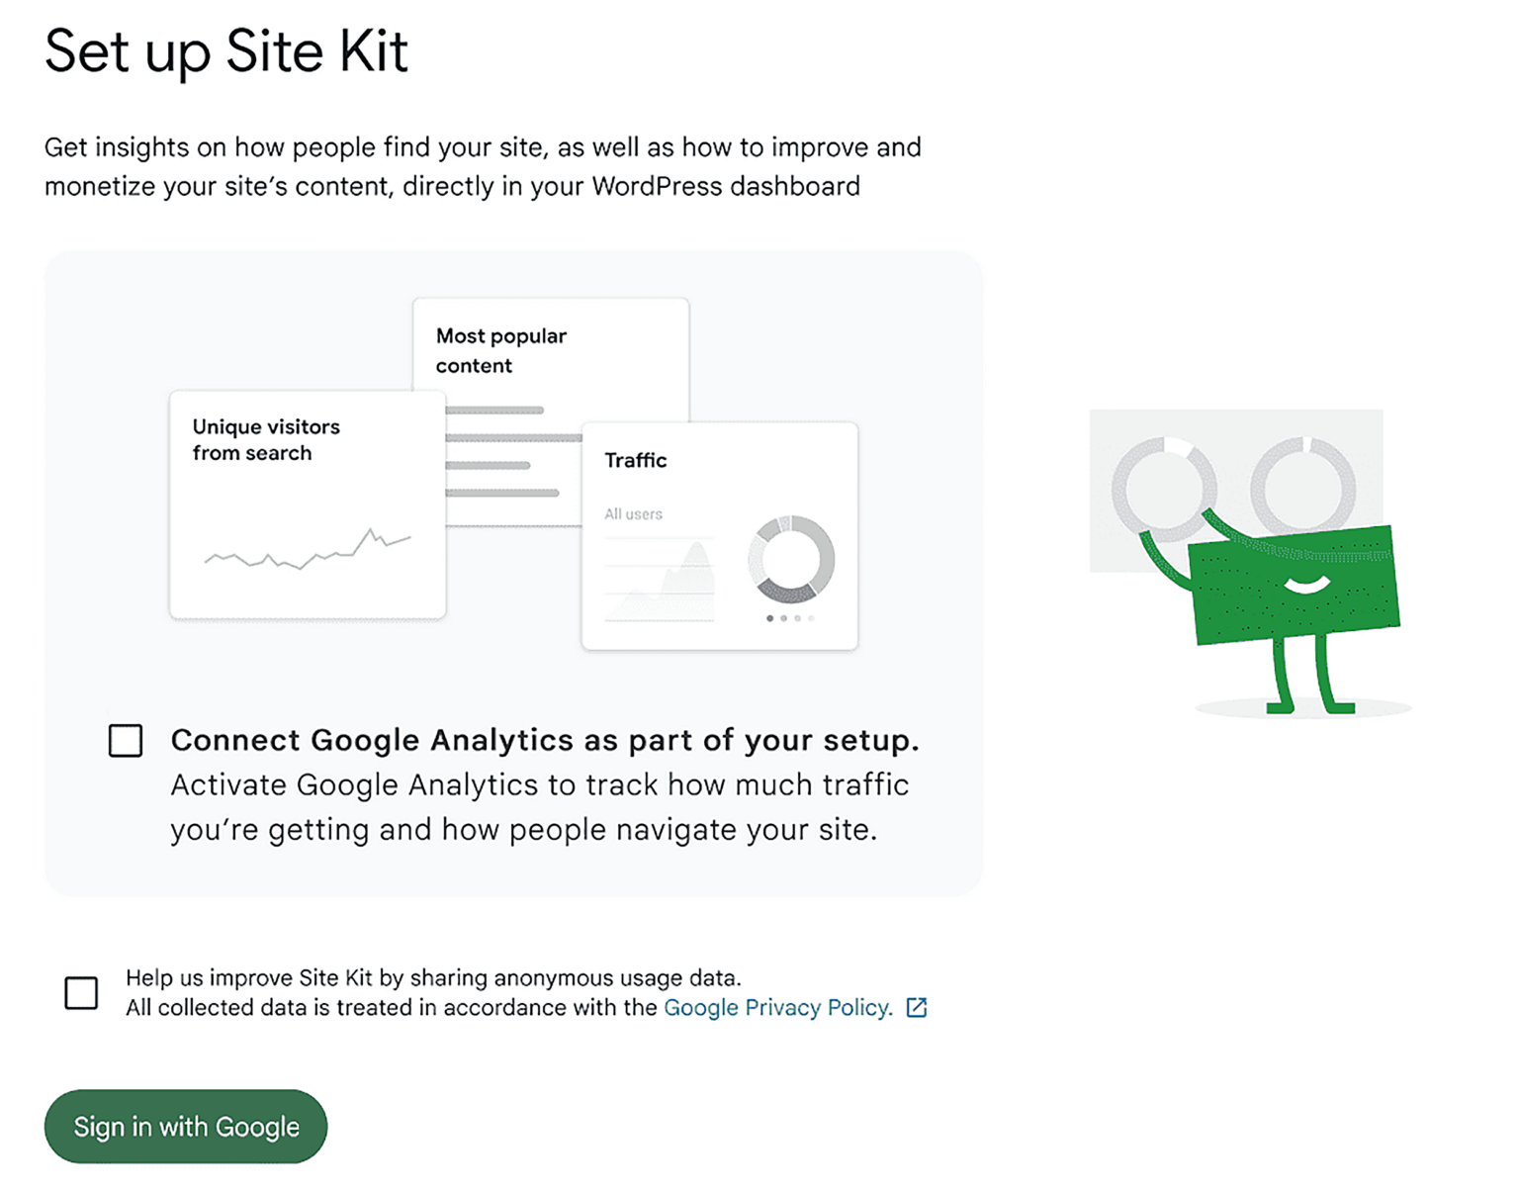
Task: Click the right doughnut graphic behind the mascot
Action: [x=1302, y=485]
